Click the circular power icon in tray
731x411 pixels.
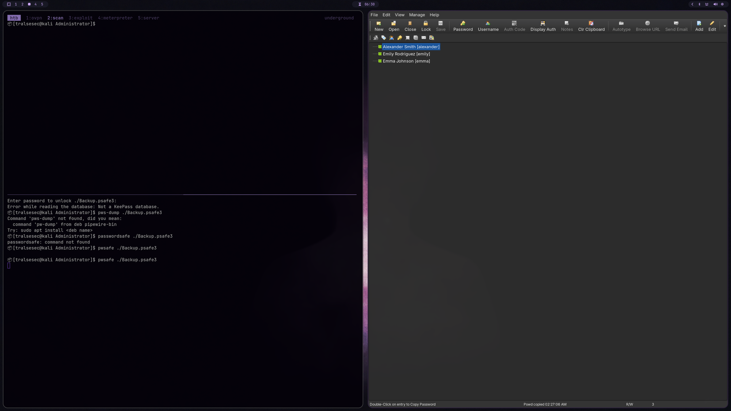click(x=722, y=4)
